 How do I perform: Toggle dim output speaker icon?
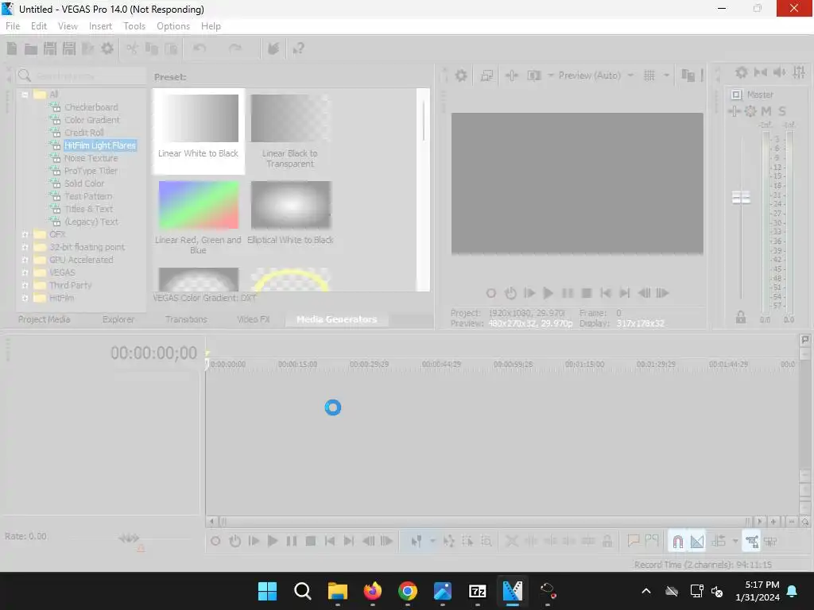(780, 72)
